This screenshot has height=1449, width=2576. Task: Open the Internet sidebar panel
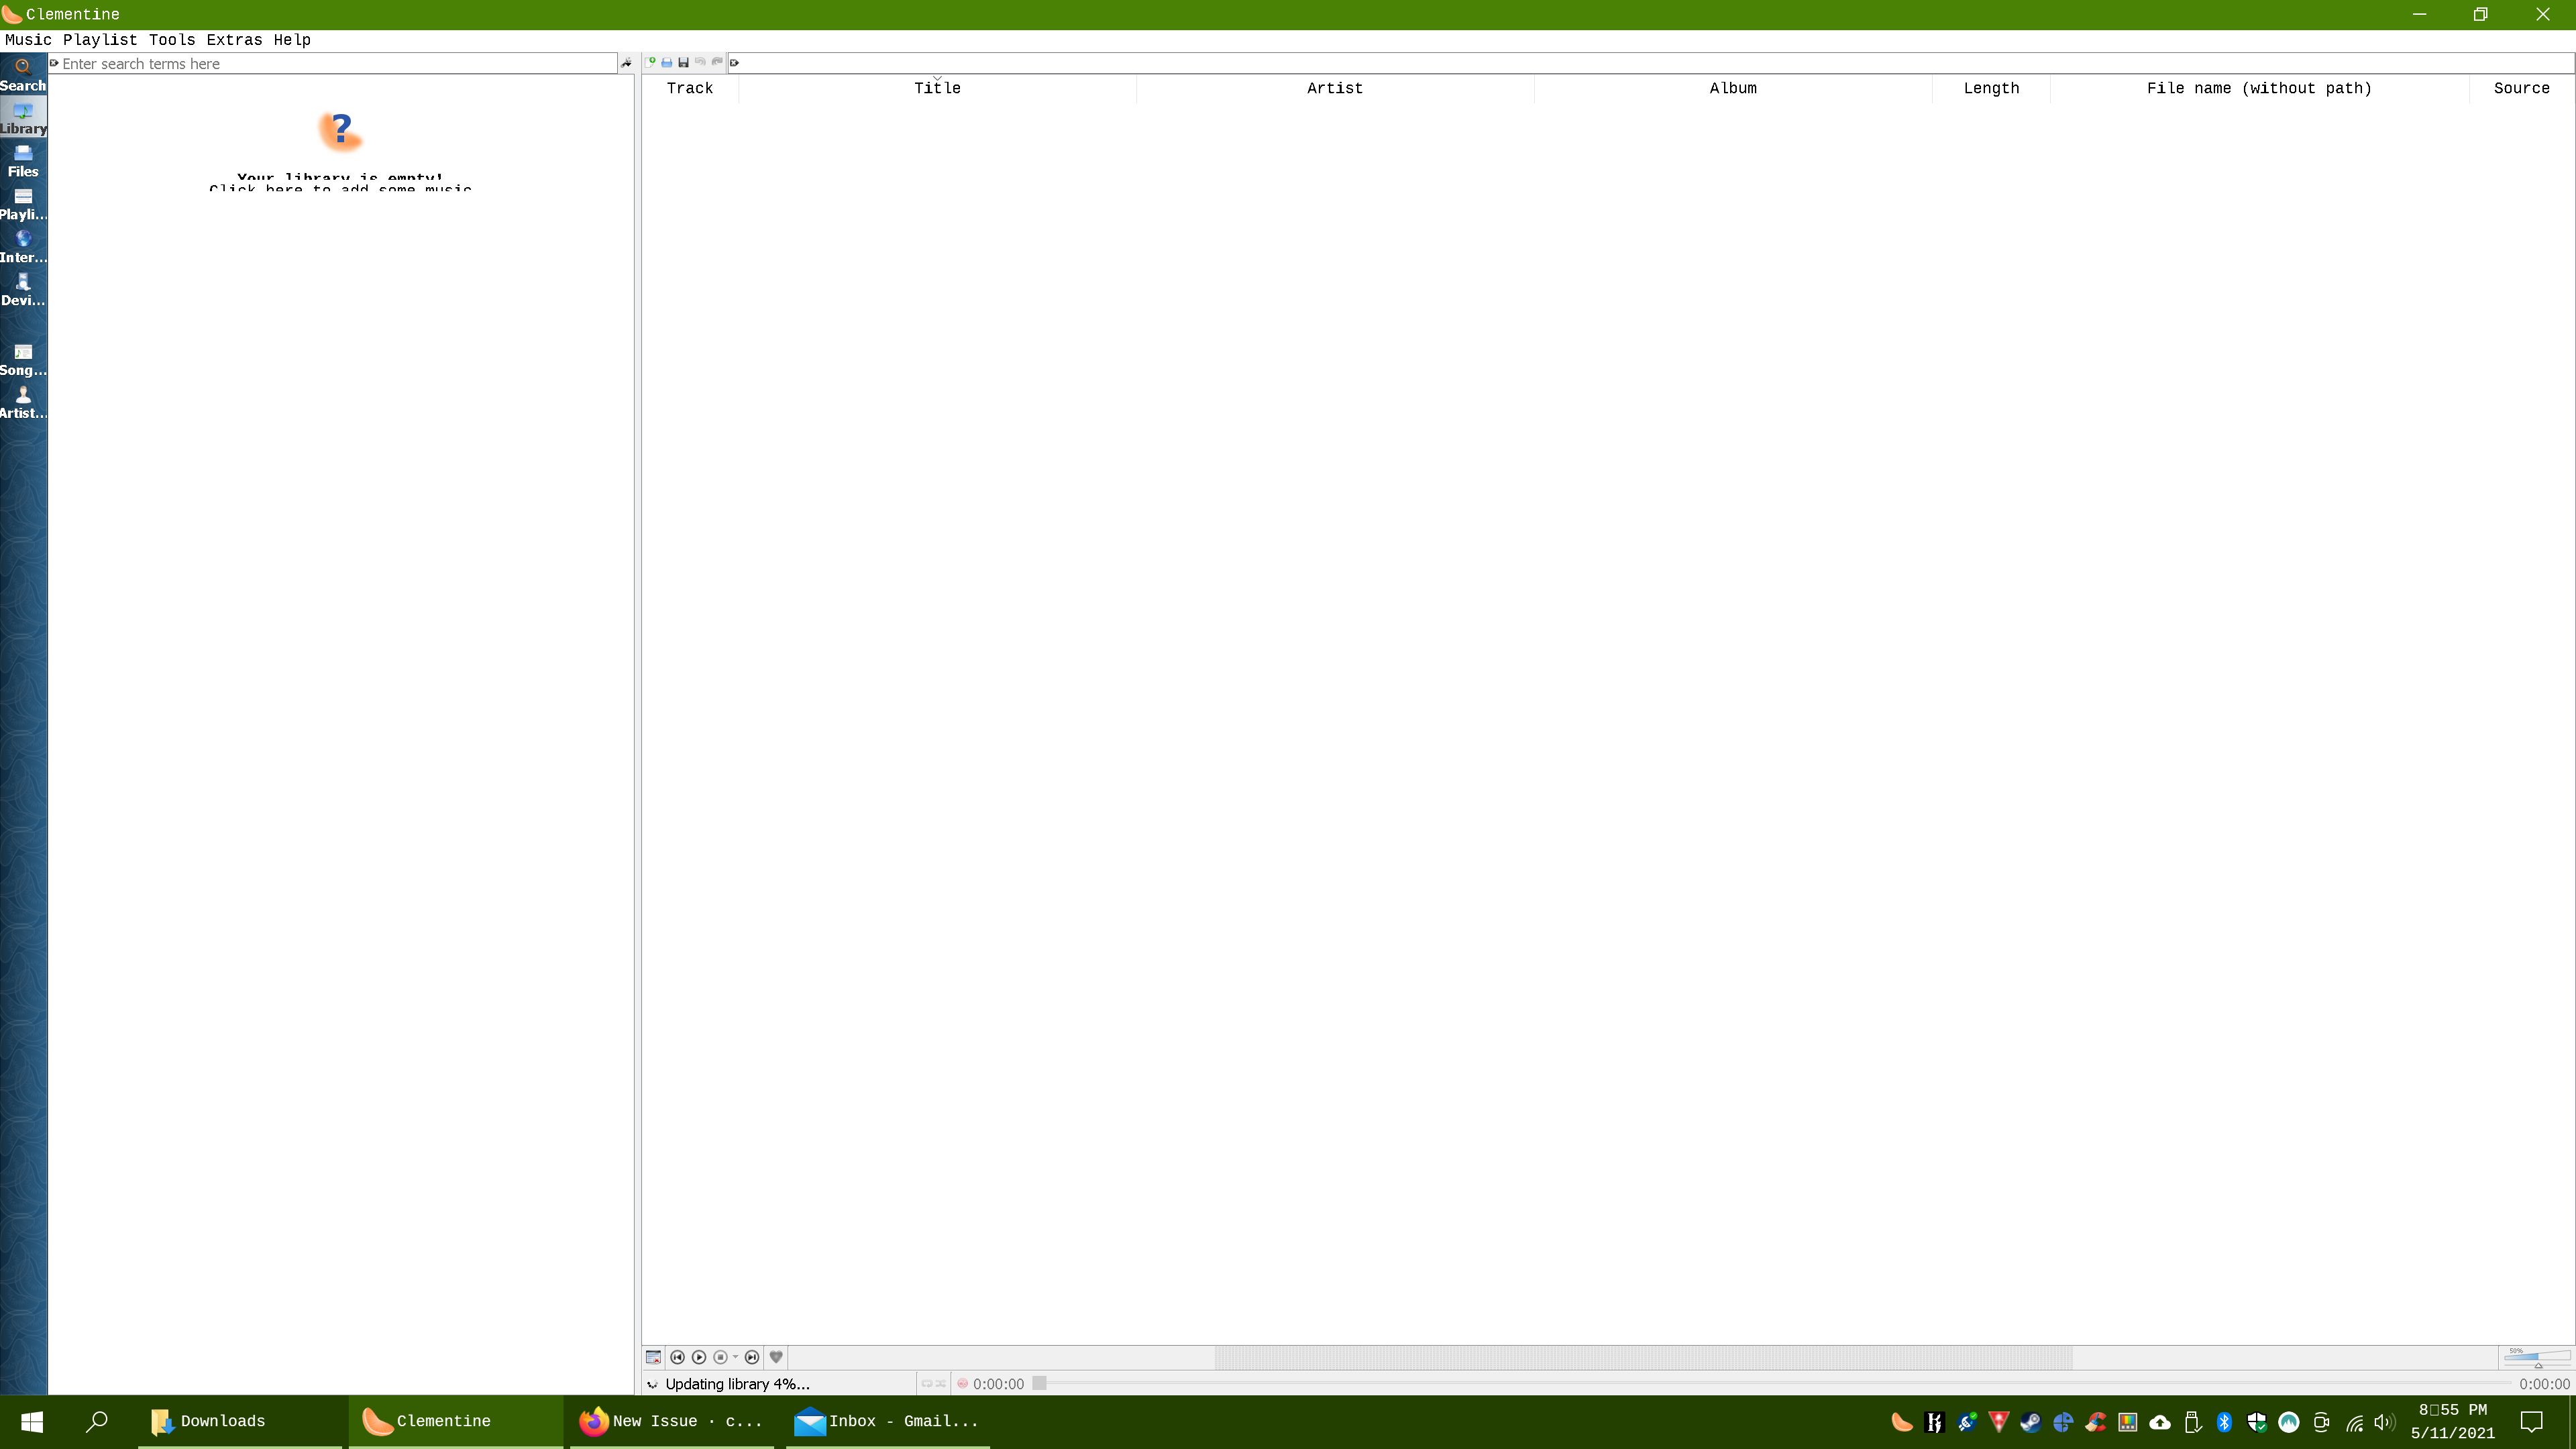coord(22,246)
